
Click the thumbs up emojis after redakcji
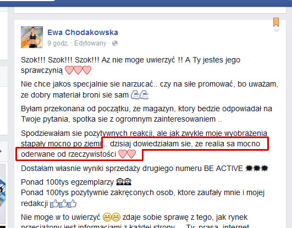[63, 204]
